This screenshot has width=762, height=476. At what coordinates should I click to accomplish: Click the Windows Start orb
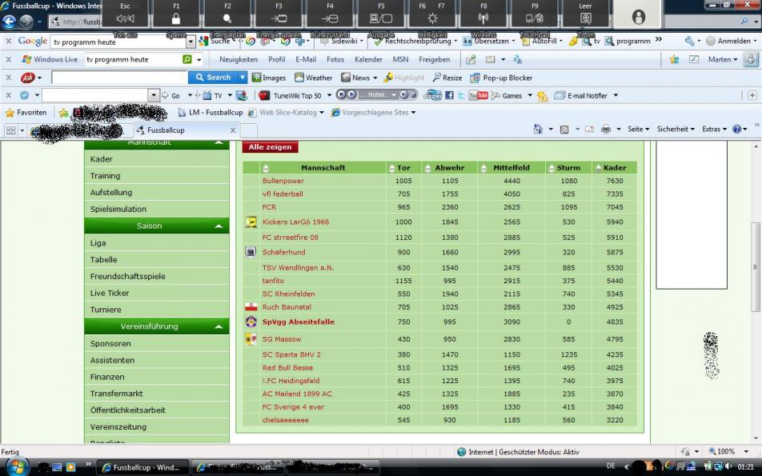17,466
